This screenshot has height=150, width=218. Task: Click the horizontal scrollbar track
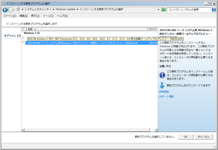tap(152, 130)
